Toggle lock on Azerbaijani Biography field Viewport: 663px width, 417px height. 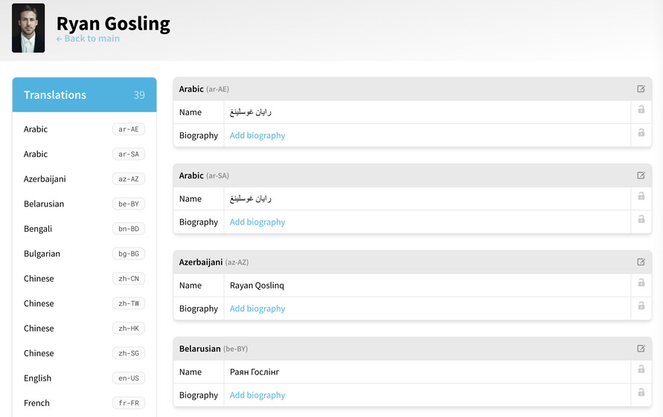point(641,306)
